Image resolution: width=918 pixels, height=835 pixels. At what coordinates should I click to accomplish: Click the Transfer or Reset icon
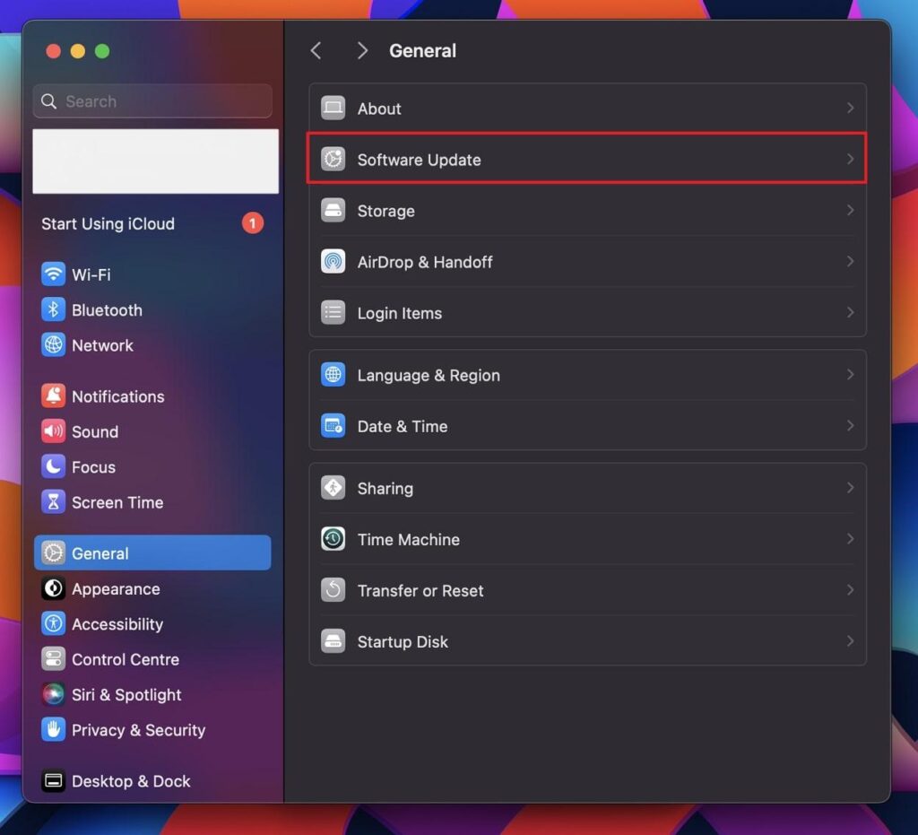pyautogui.click(x=333, y=590)
